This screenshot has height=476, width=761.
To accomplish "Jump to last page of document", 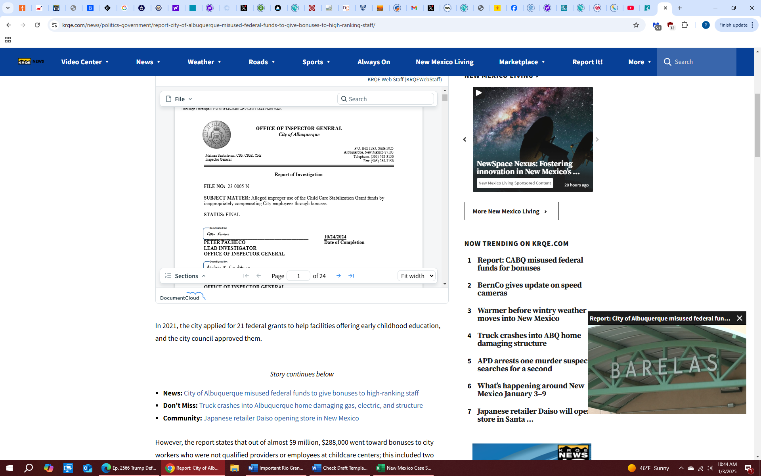I will pos(351,276).
